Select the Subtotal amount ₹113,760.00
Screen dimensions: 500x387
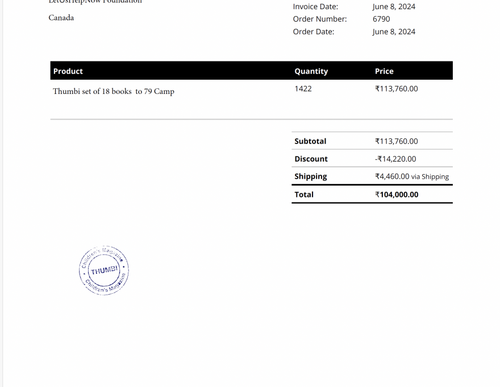coord(396,141)
